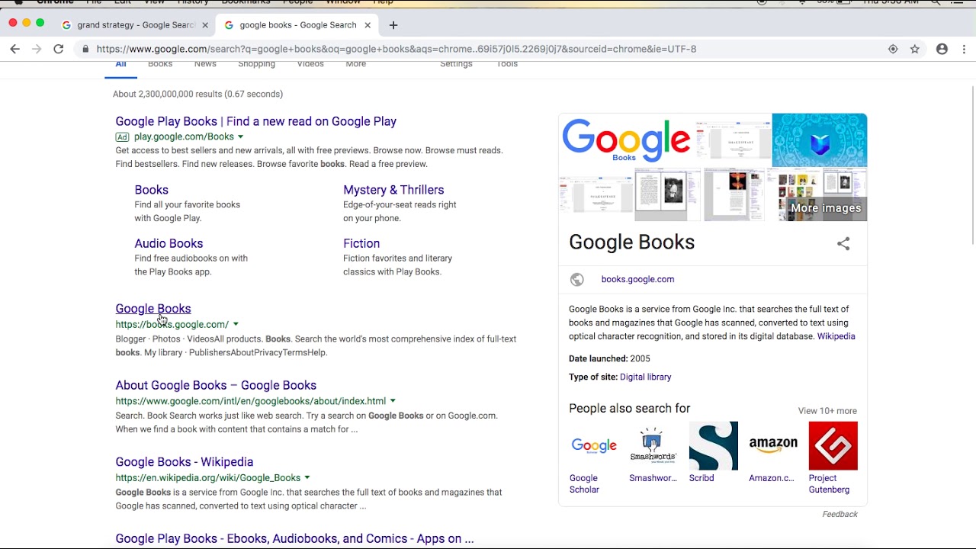Send Feedback on the knowledge panel
Viewport: 976px width, 549px height.
click(x=840, y=514)
